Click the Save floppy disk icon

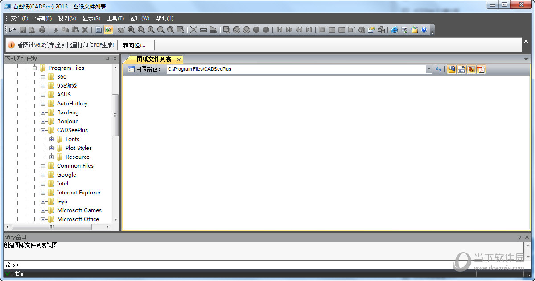22,30
